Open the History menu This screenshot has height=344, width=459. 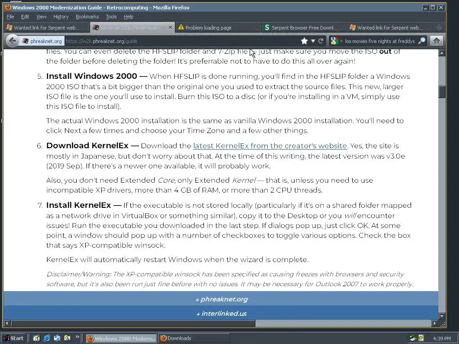pyautogui.click(x=61, y=17)
